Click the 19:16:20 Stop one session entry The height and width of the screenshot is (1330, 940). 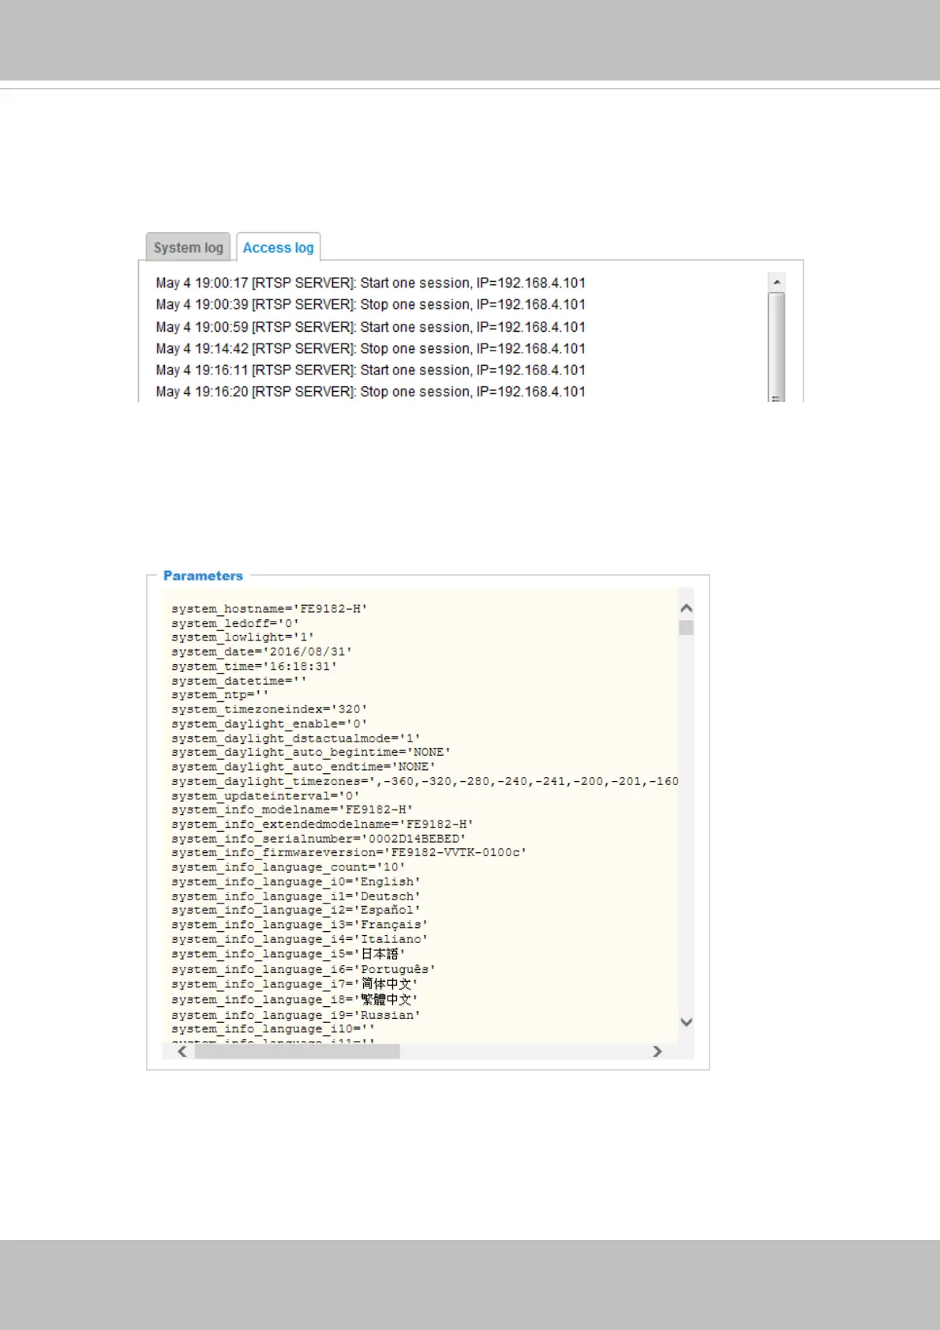pyautogui.click(x=370, y=392)
